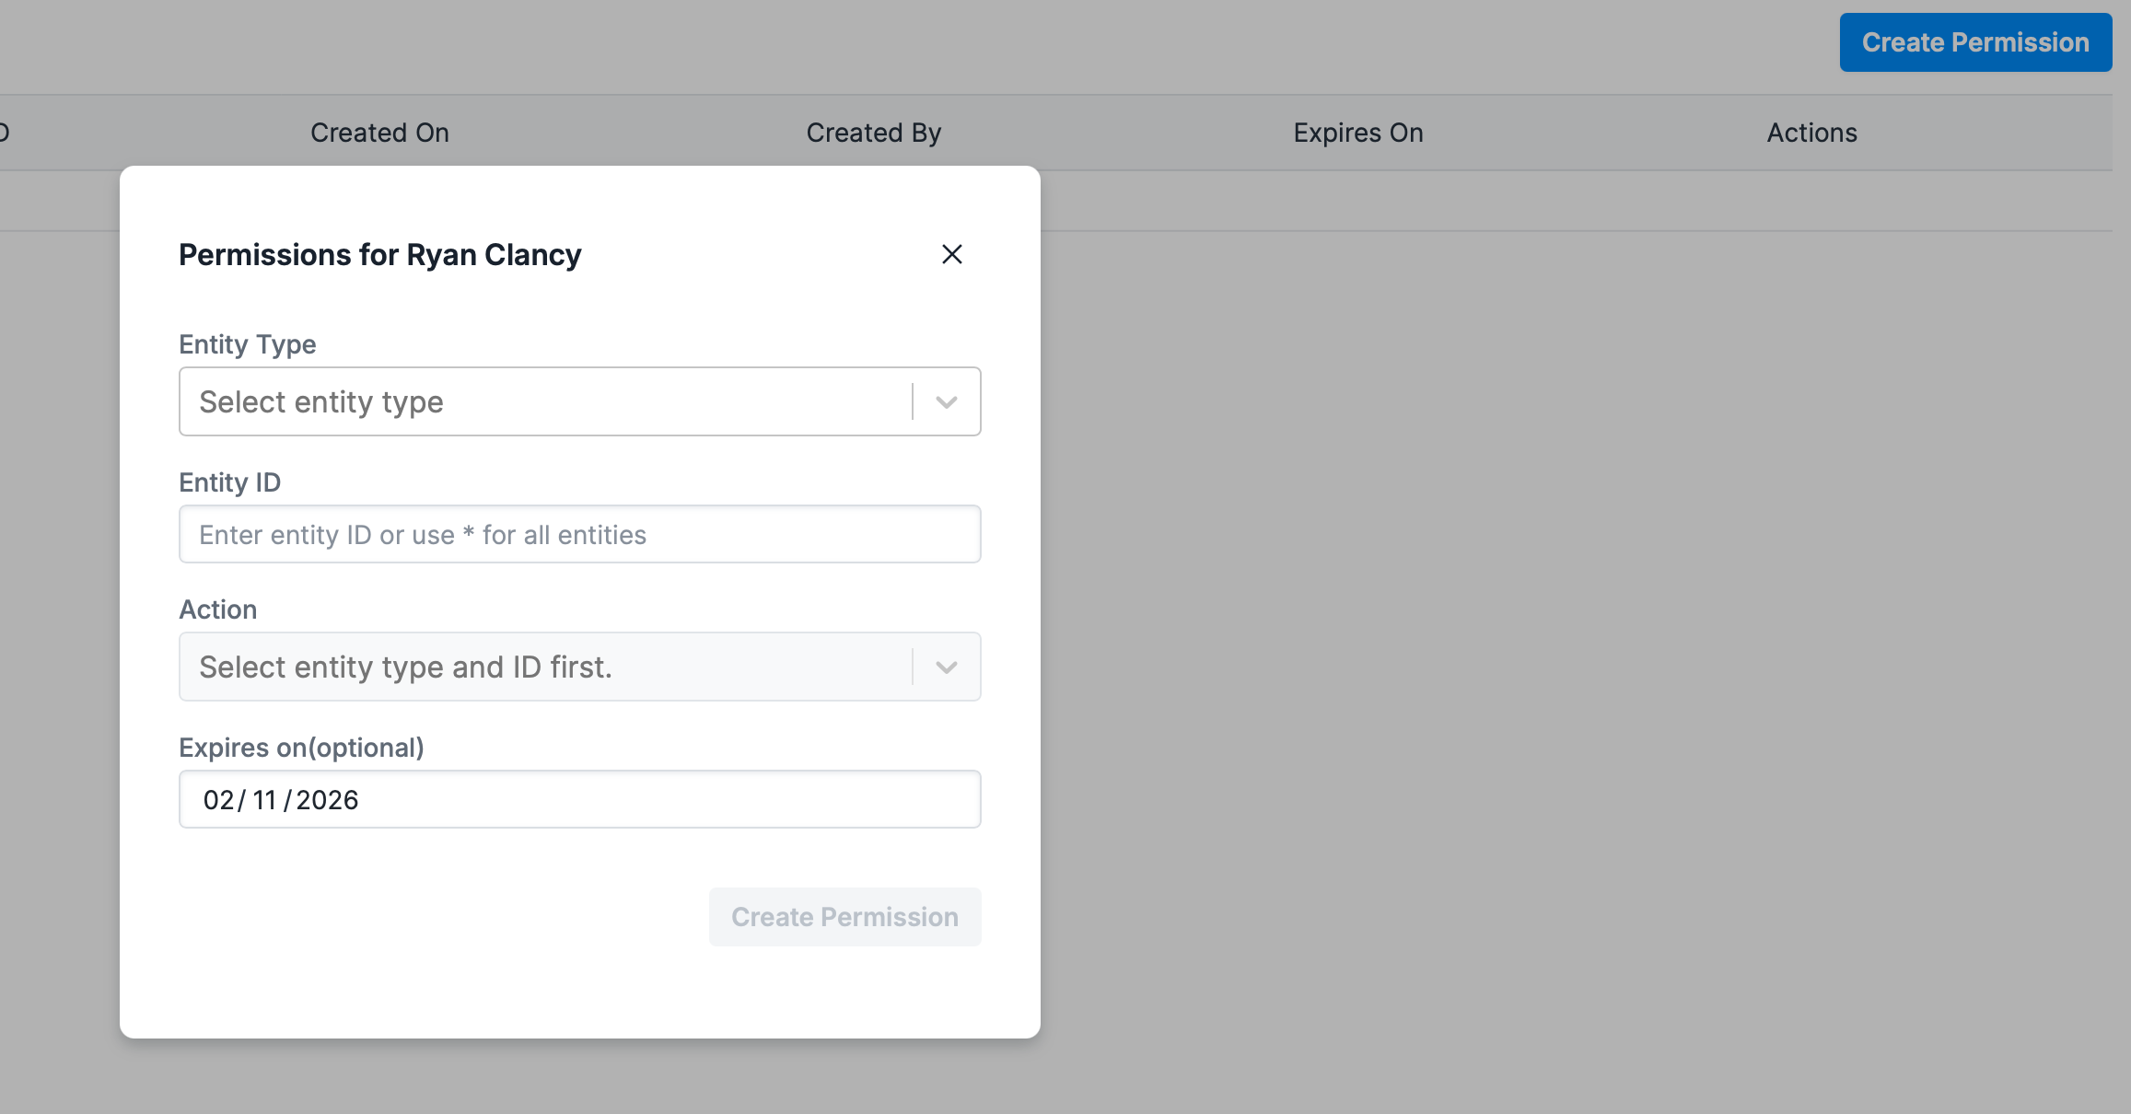Open the Action dropdown field
The image size is (2131, 1114).
pyautogui.click(x=543, y=667)
